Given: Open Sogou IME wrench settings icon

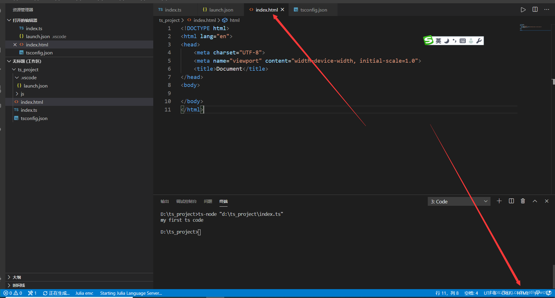Looking at the screenshot, I should tap(479, 41).
